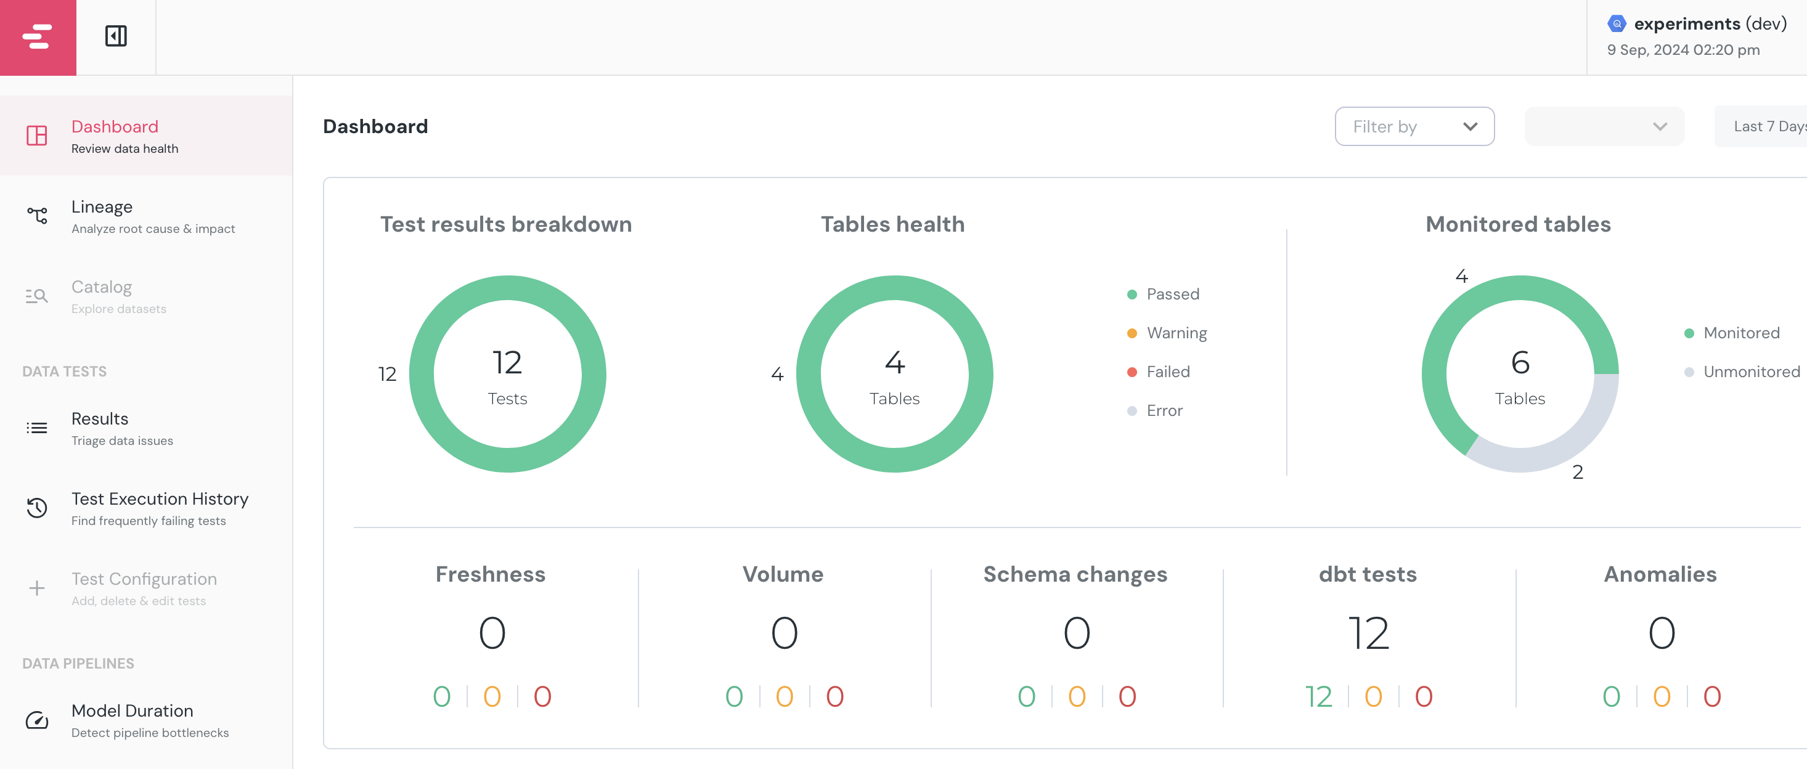This screenshot has width=1807, height=769.
Task: Click the experiments (dev) environment name
Action: click(1710, 24)
